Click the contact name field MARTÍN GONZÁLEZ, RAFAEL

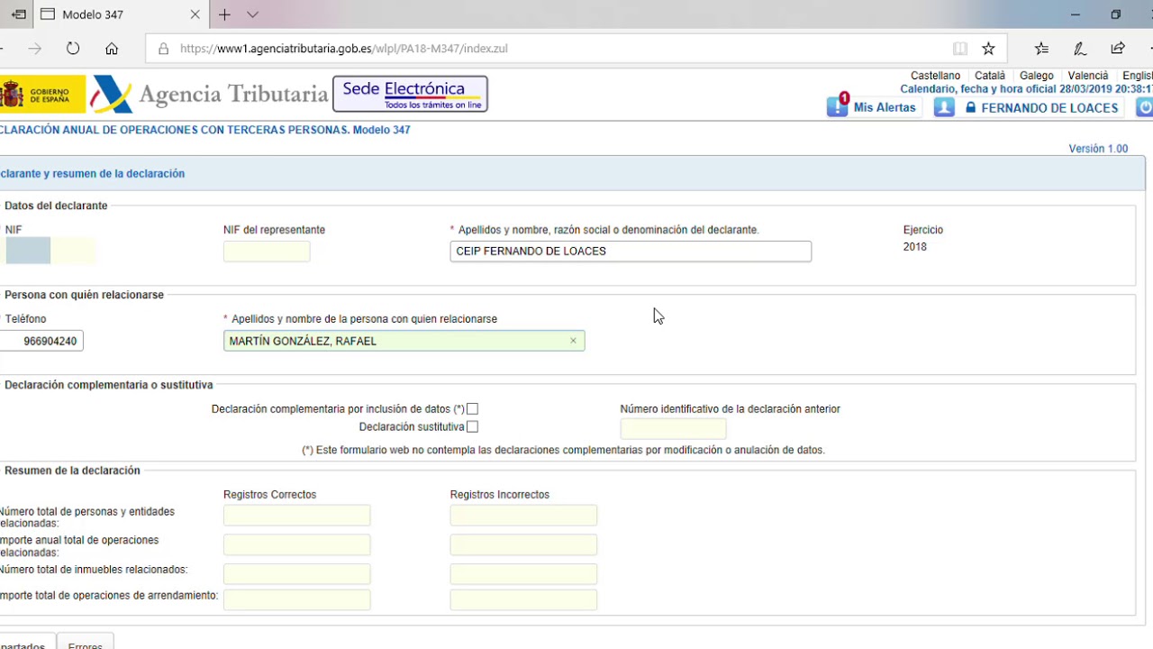click(x=404, y=341)
